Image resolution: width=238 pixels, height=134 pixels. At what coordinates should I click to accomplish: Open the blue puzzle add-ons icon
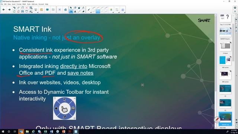[x=47, y=10]
